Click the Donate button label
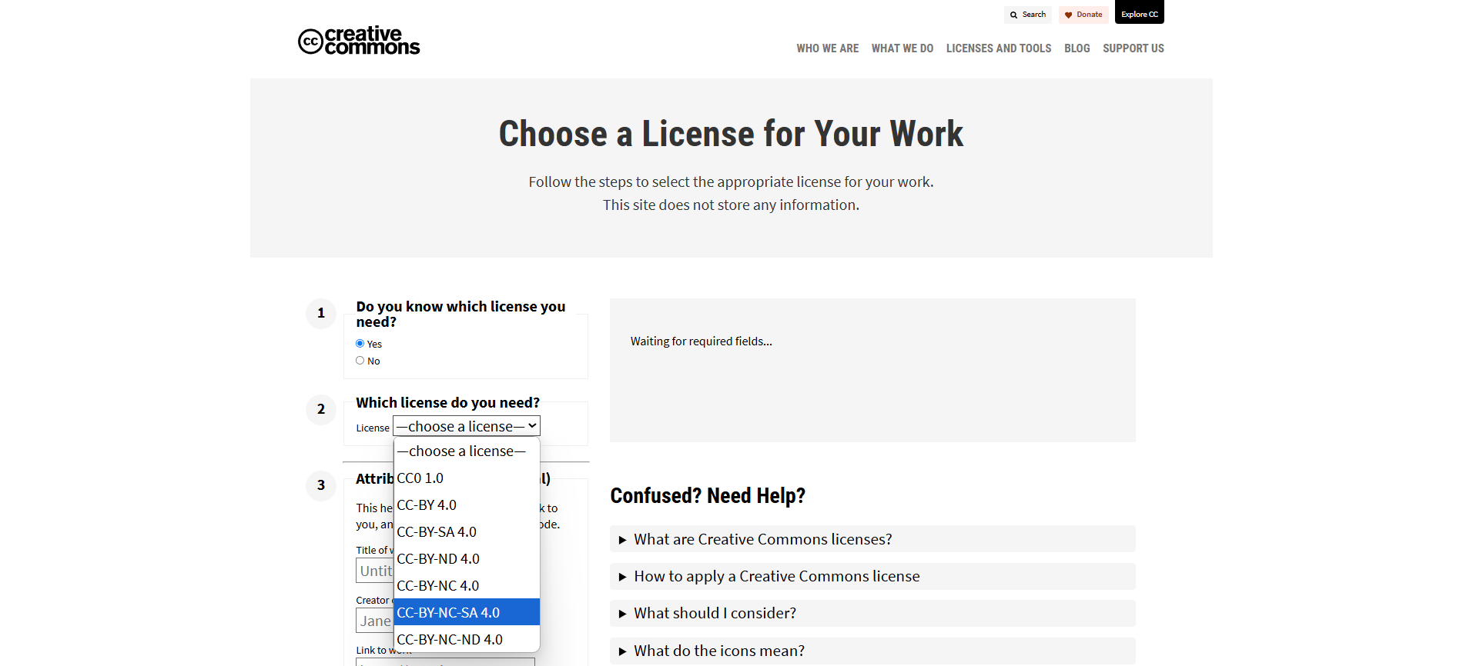The height and width of the screenshot is (666, 1460). pos(1089,15)
